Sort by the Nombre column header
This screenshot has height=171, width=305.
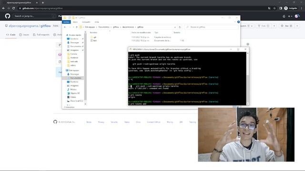coord(93,33)
